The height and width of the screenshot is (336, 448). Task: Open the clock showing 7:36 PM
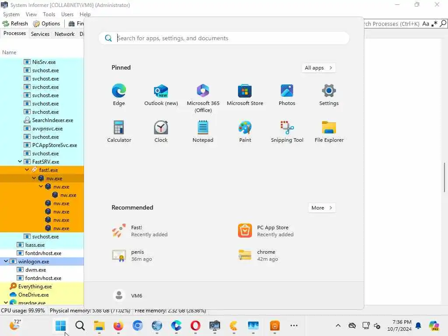coord(399,325)
